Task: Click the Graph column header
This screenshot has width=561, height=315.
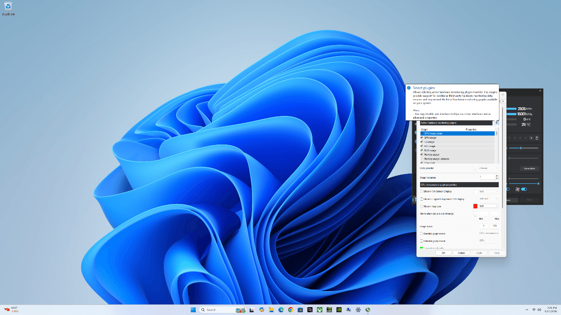Action: pos(442,129)
